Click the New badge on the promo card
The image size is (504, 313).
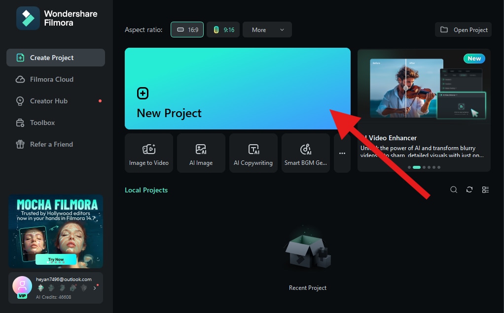(474, 59)
